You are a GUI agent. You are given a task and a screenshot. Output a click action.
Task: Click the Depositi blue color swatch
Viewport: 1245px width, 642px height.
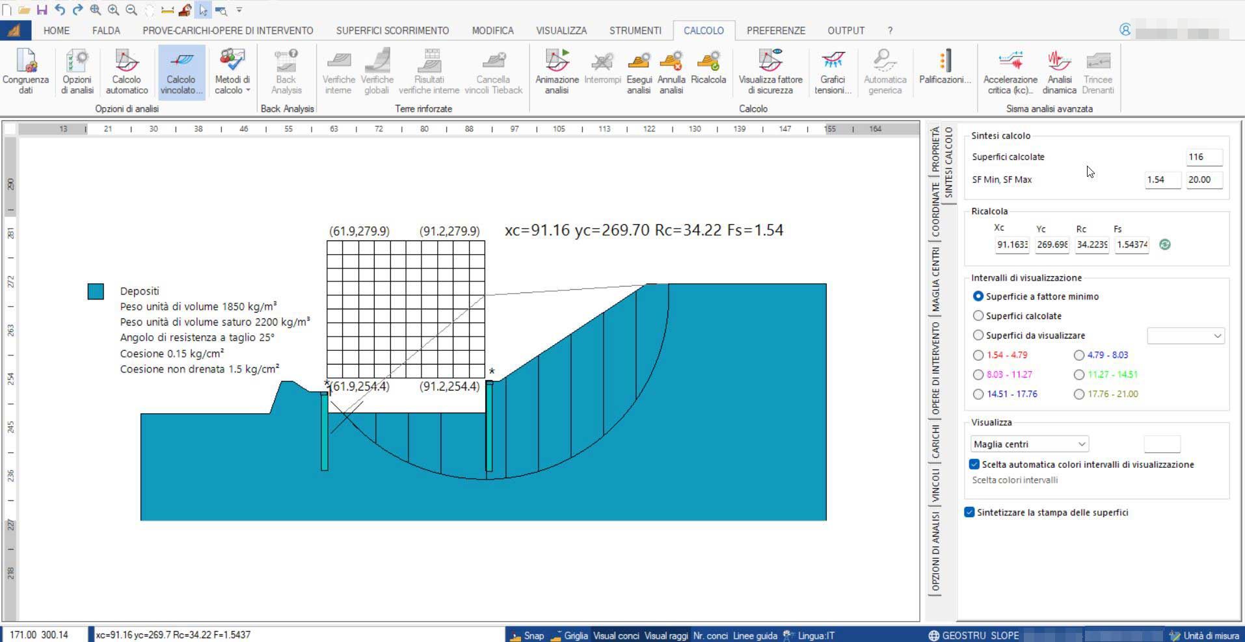(x=96, y=292)
